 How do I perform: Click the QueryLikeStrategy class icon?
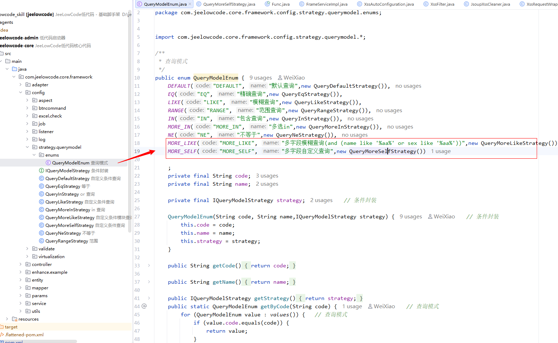click(x=42, y=202)
